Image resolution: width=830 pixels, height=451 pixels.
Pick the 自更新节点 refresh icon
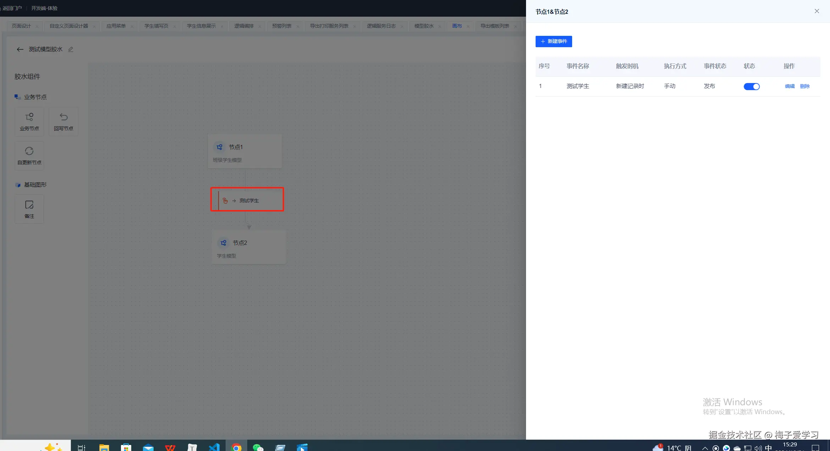29,152
